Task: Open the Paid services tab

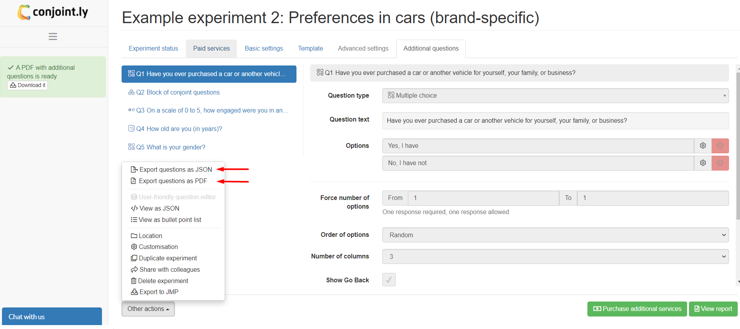Action: click(211, 49)
